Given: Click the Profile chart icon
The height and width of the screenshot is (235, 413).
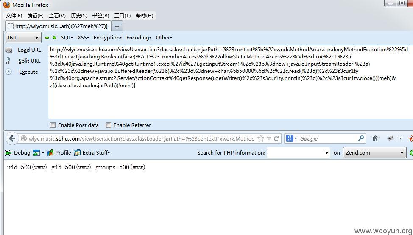Looking at the screenshot, I should (x=50, y=153).
